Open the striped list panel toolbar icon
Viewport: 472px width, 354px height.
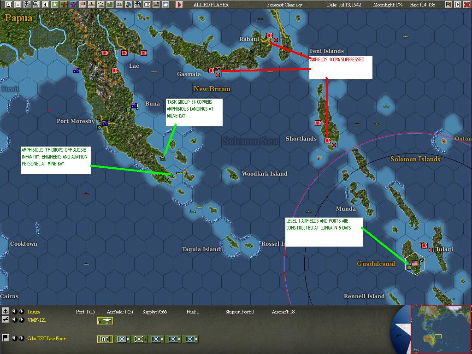click(156, 4)
